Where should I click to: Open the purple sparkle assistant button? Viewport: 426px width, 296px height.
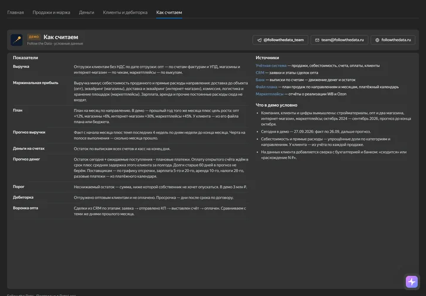[x=412, y=282]
